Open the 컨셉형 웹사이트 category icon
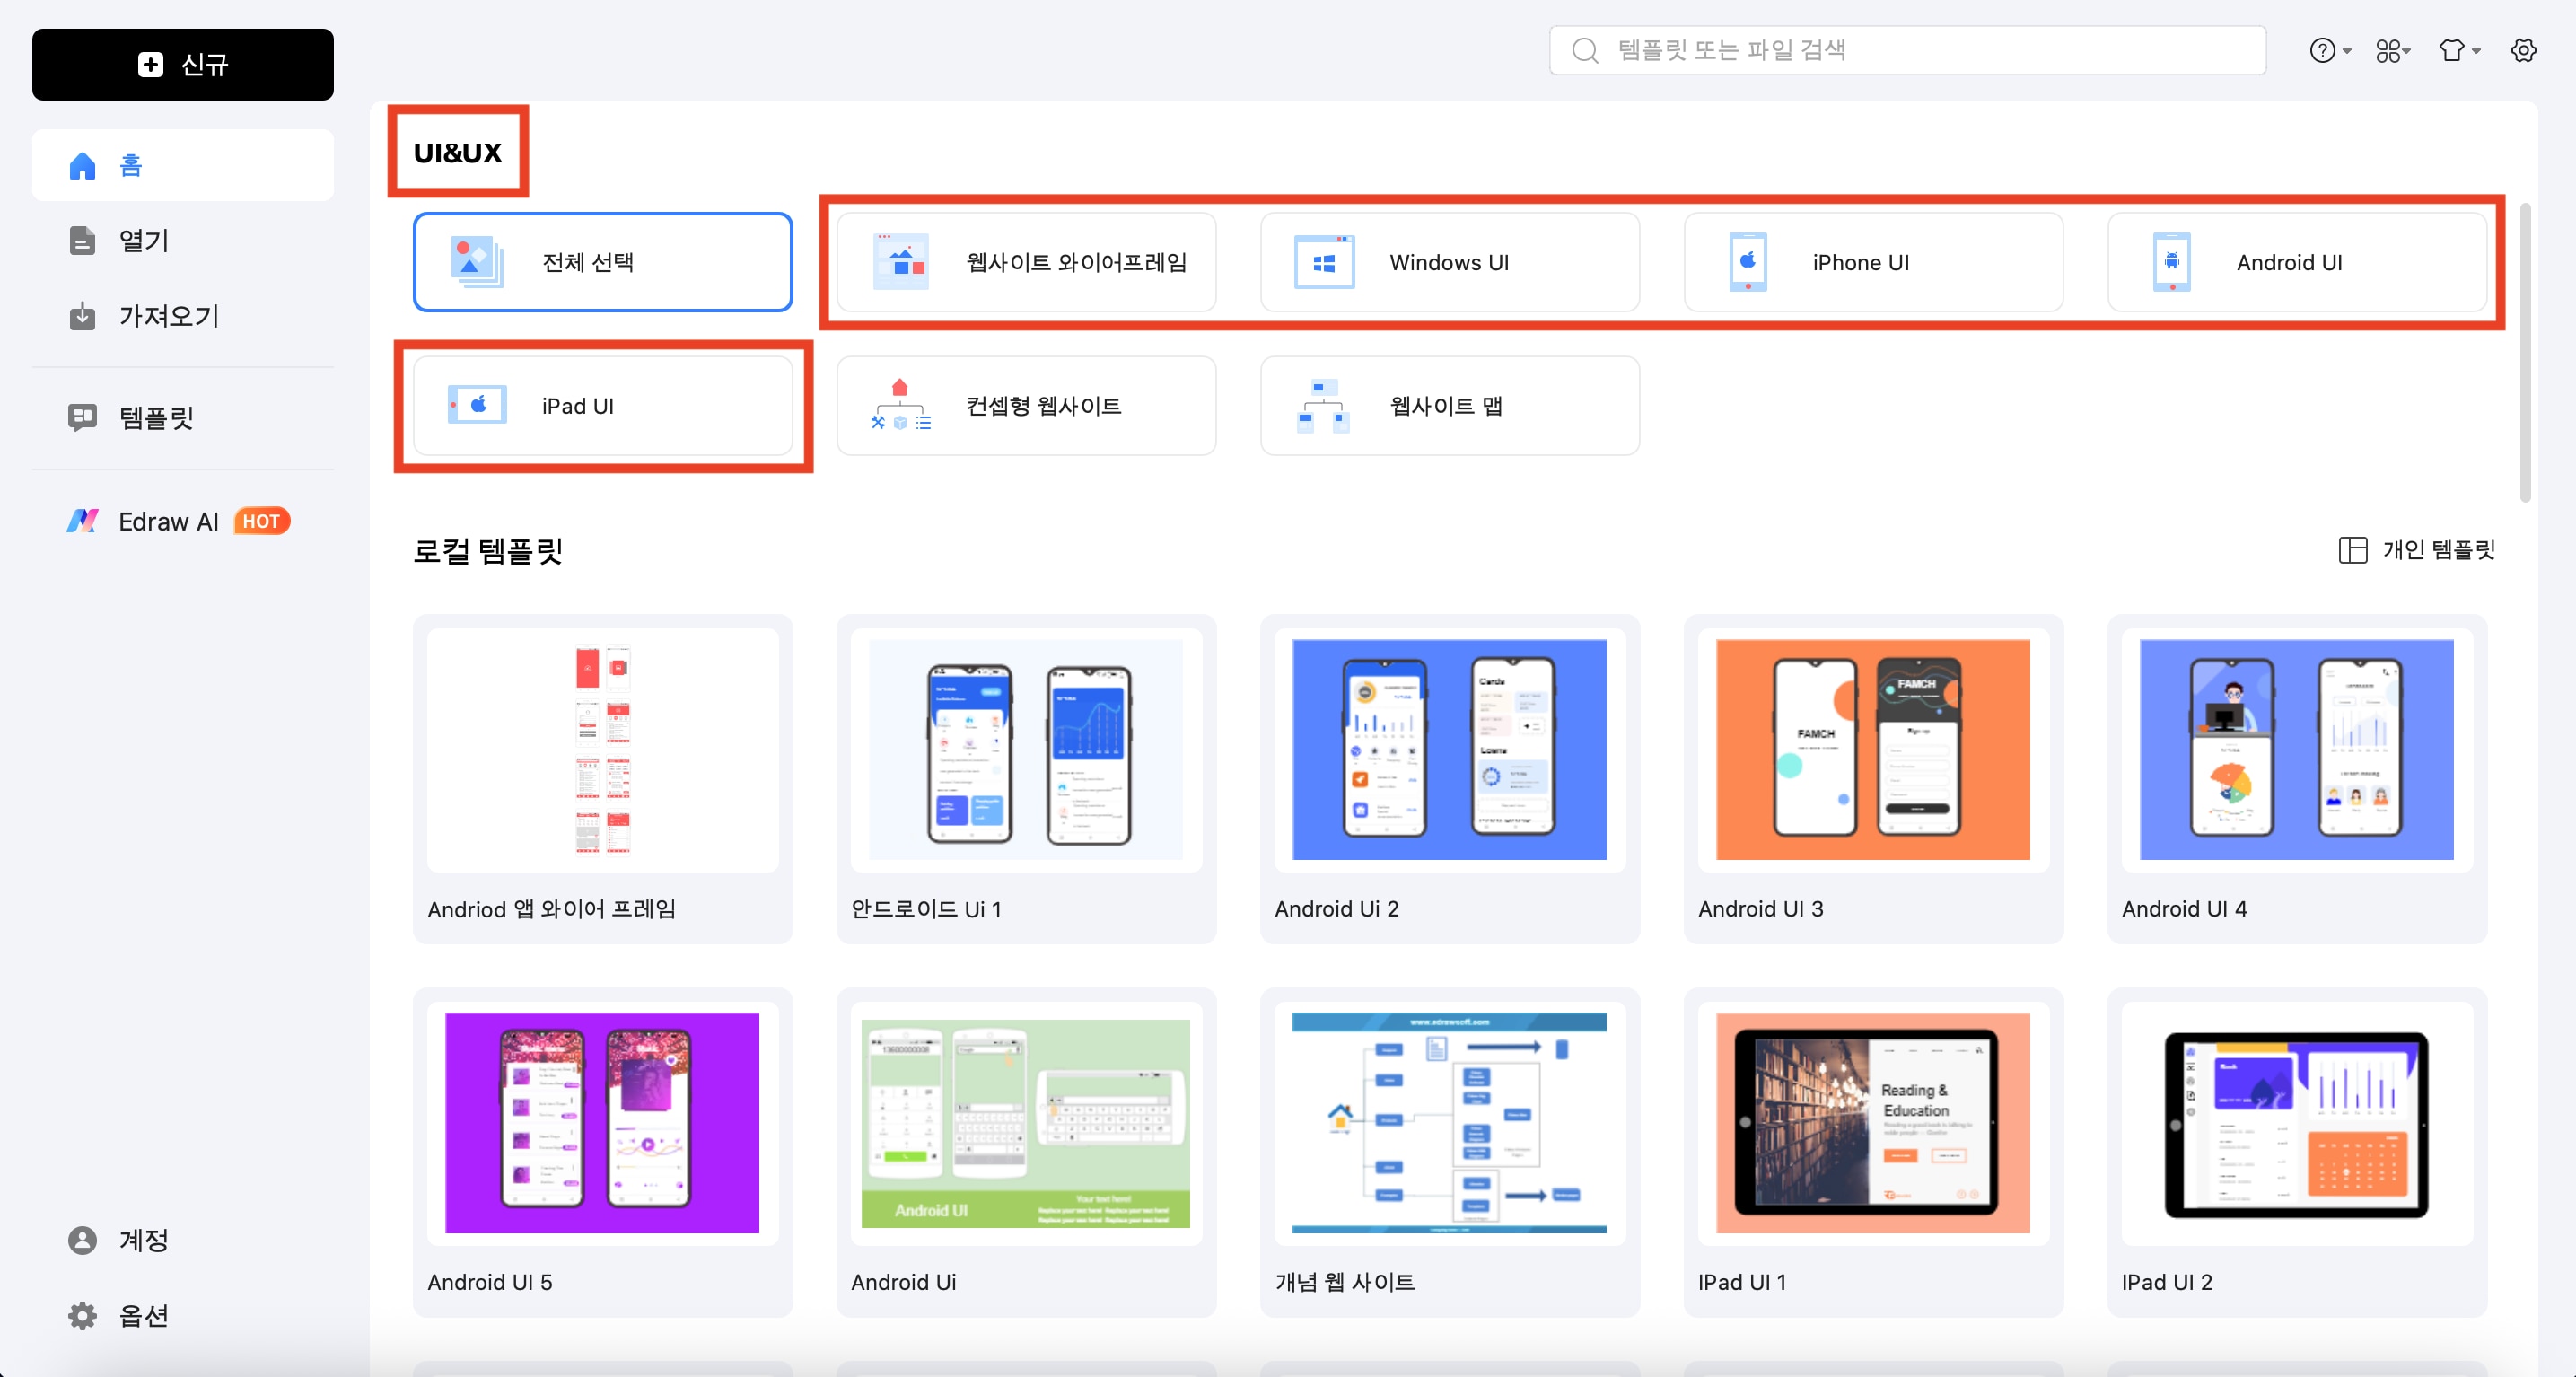 point(899,405)
